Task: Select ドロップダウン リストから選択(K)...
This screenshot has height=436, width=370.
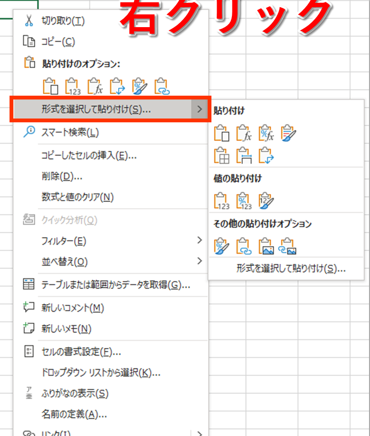Action: (x=111, y=373)
